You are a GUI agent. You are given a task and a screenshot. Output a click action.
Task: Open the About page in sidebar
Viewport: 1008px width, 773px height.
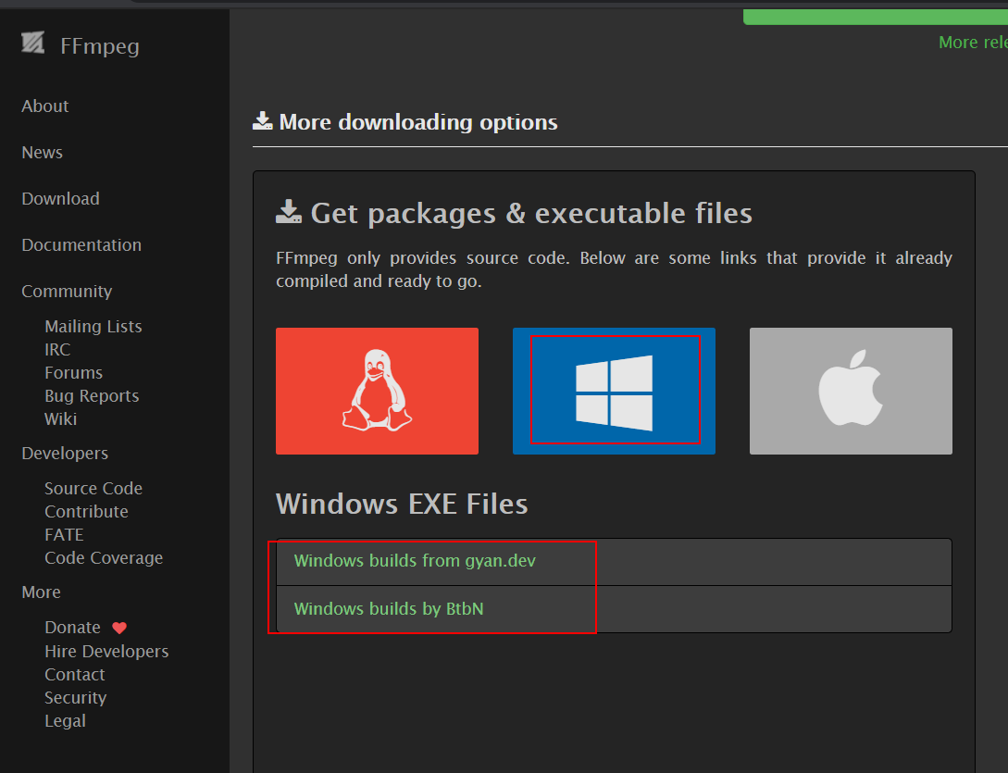[45, 106]
